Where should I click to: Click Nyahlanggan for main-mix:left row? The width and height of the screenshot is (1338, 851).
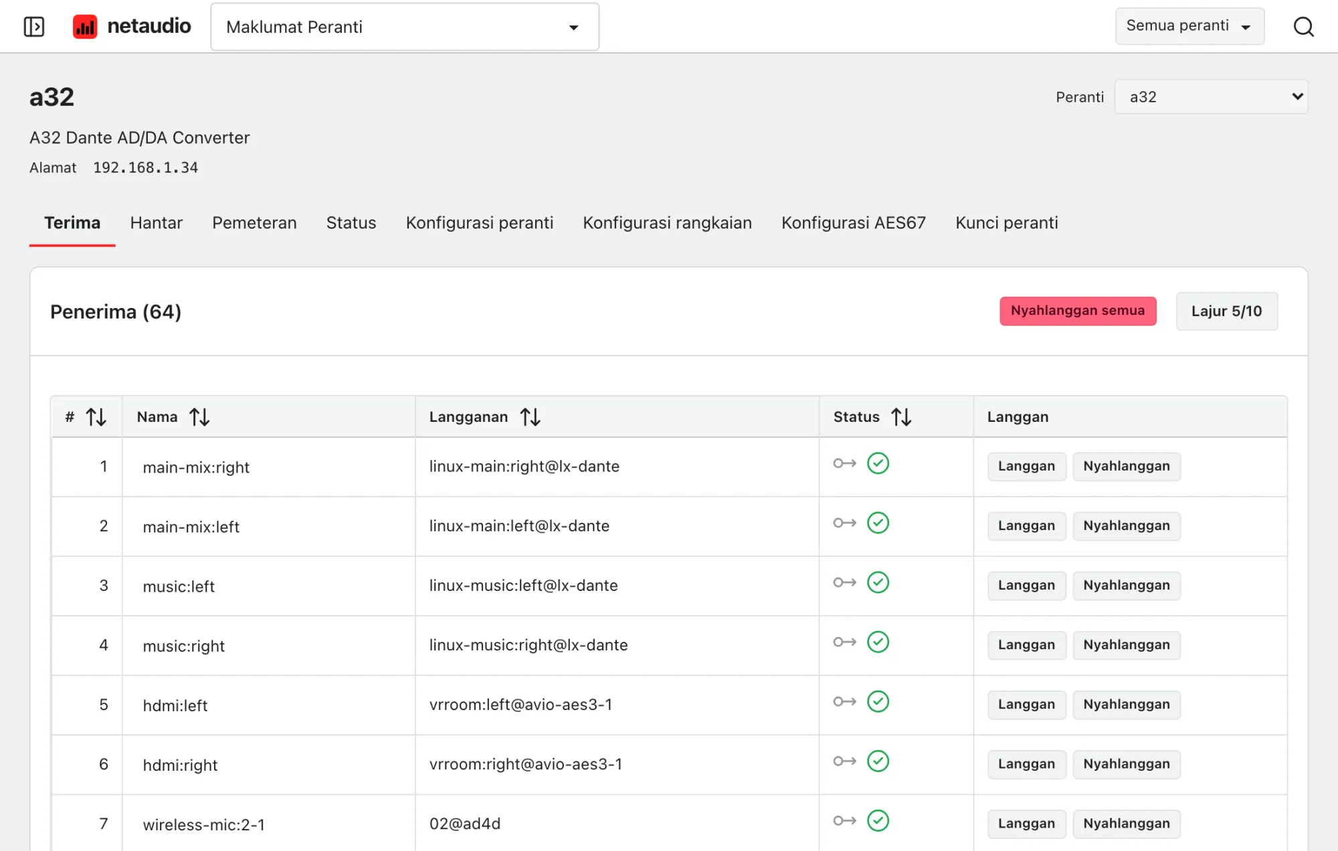coord(1127,525)
